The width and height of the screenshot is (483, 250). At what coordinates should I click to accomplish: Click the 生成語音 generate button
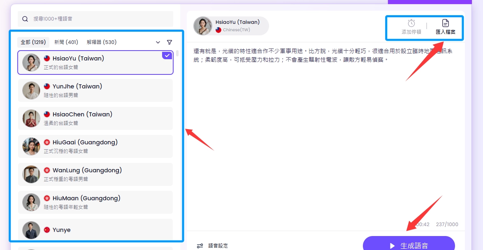point(409,245)
